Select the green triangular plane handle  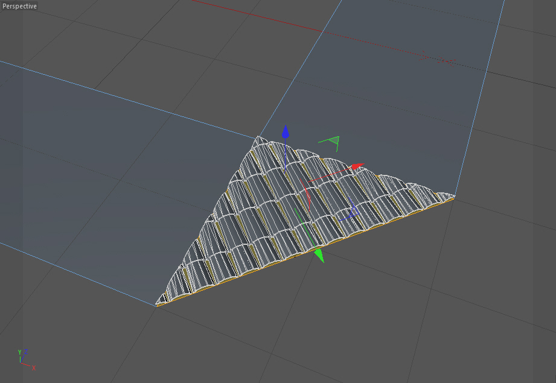(331, 142)
